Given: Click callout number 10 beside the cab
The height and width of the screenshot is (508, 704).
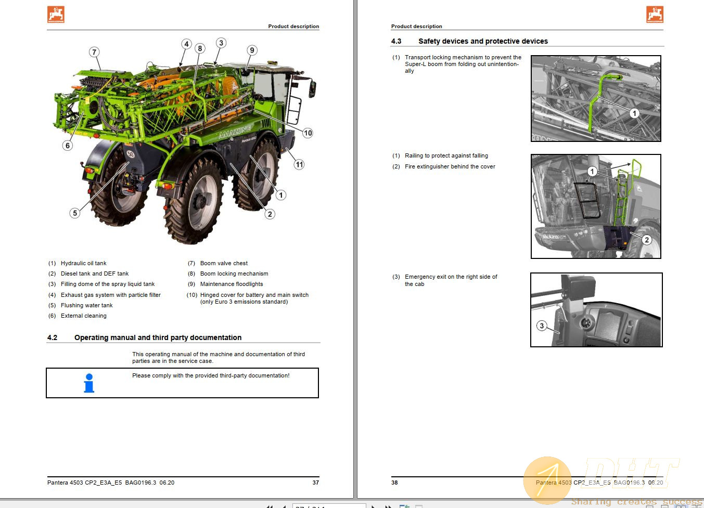Looking at the screenshot, I should click(x=308, y=133).
